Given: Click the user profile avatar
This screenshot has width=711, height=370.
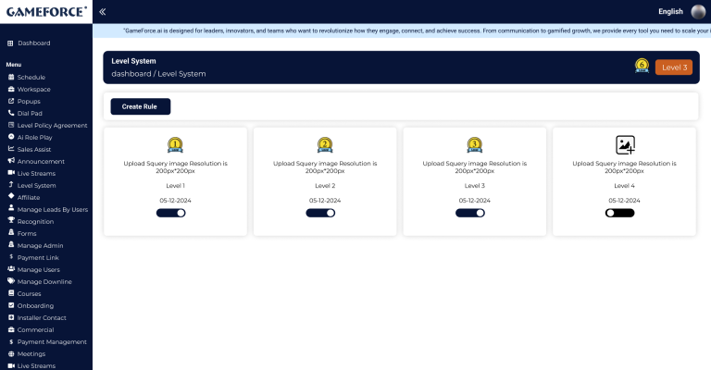Looking at the screenshot, I should [698, 11].
